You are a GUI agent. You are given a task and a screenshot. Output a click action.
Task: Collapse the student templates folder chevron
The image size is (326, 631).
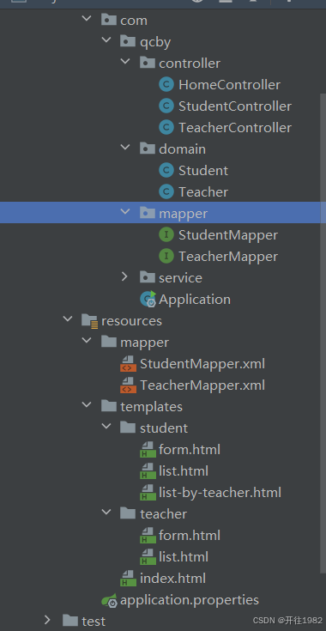pos(106,426)
